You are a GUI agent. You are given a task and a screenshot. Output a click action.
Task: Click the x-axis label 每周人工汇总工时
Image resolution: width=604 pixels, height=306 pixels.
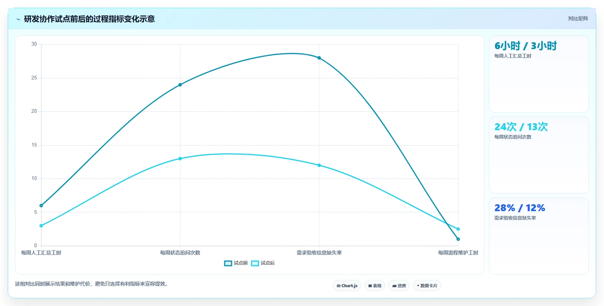(x=41, y=253)
